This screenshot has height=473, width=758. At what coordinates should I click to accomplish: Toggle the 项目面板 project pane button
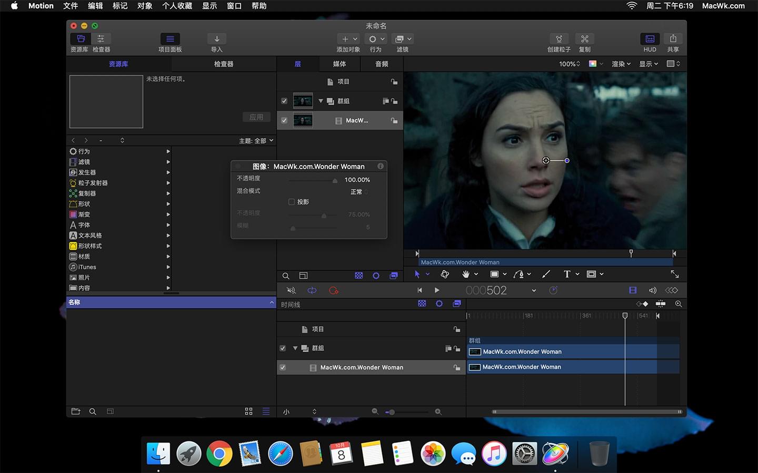coord(170,39)
